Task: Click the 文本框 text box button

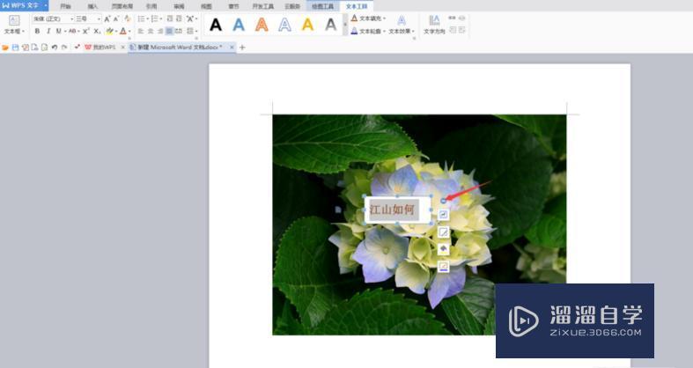Action: 14,25
